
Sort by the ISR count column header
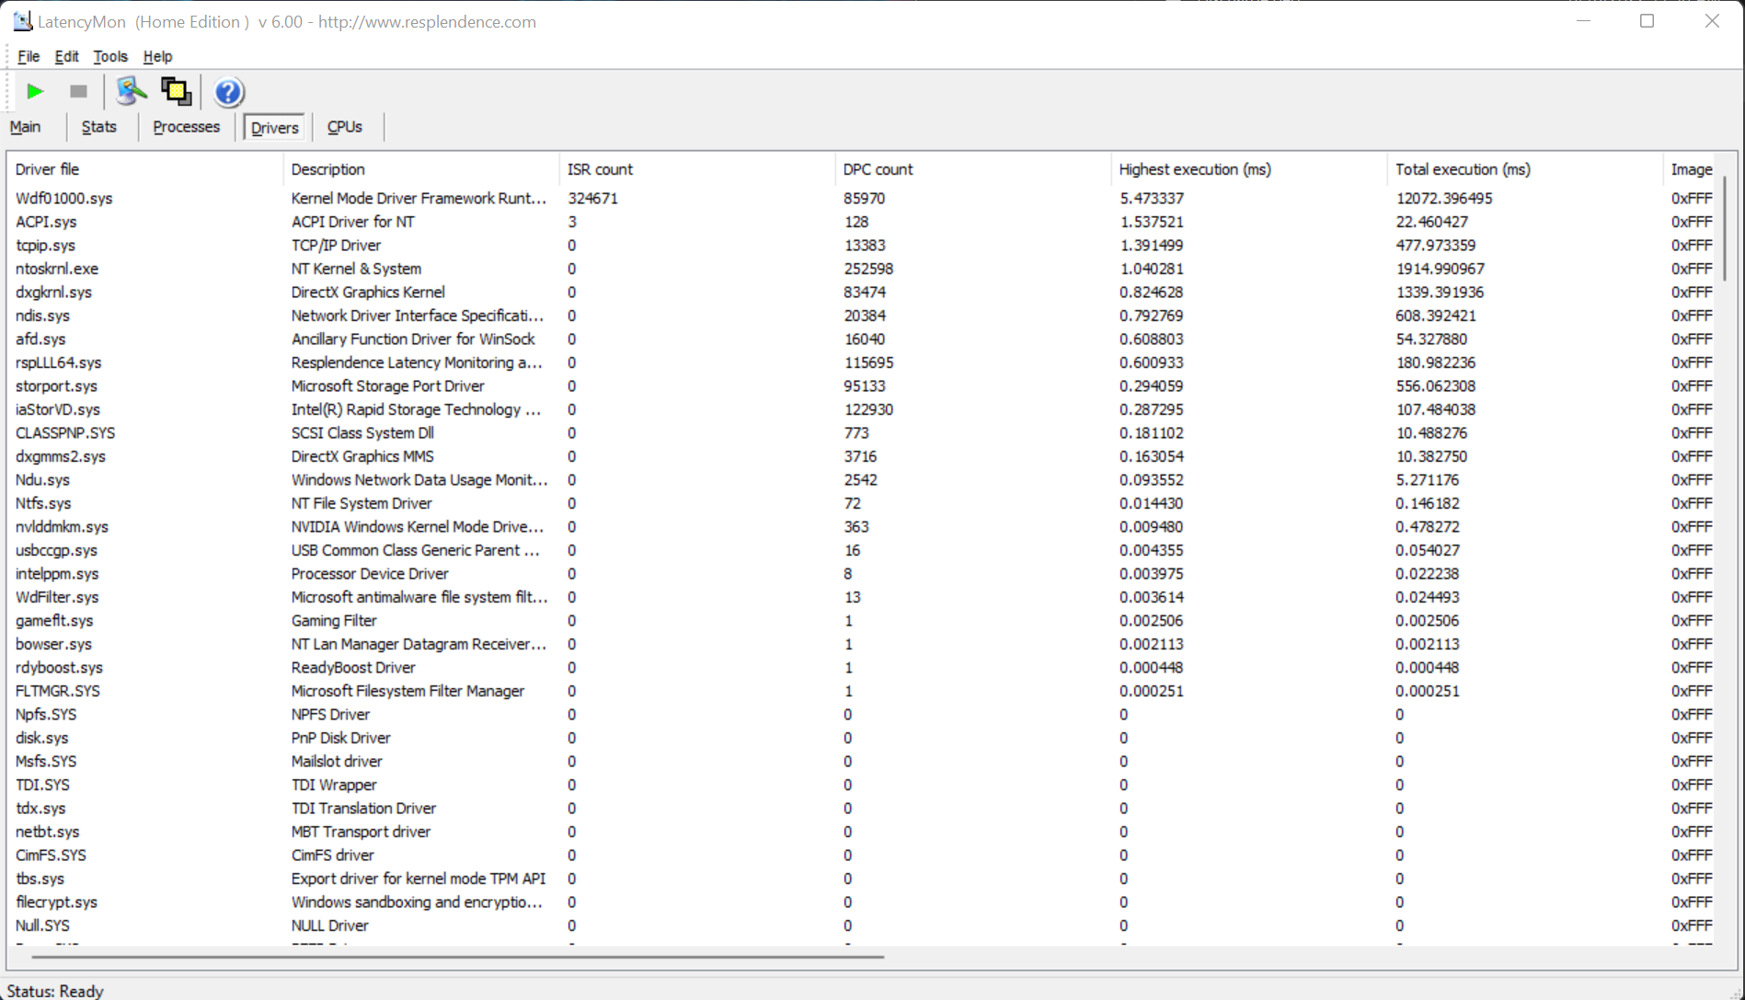coord(696,169)
